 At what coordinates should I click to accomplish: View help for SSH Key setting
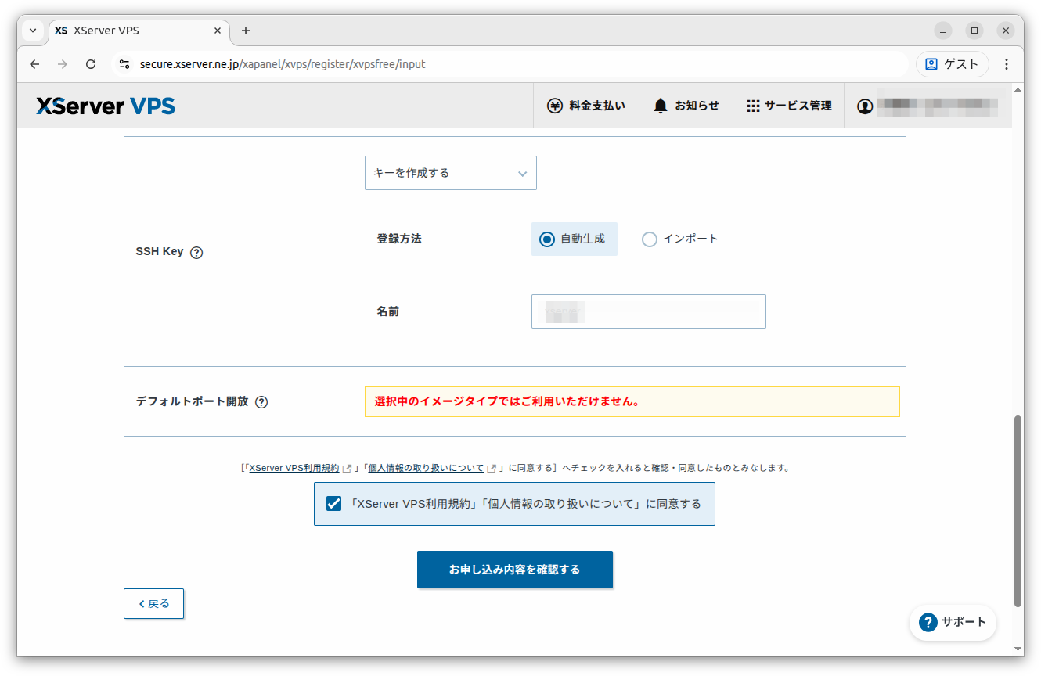[x=196, y=252]
